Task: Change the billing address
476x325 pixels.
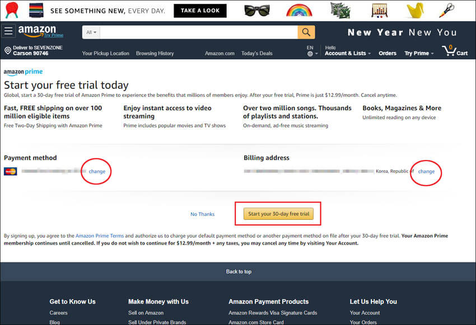Action: click(x=426, y=171)
